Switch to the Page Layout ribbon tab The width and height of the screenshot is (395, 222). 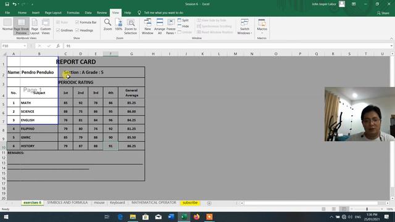53,12
